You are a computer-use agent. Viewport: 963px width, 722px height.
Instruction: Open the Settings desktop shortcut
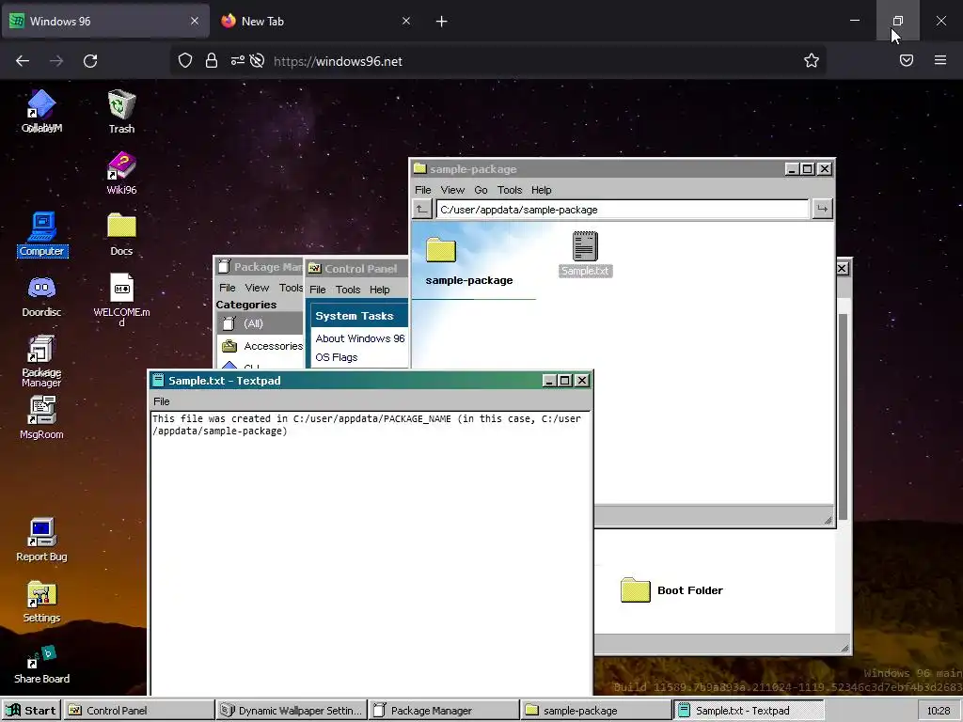[x=41, y=601]
